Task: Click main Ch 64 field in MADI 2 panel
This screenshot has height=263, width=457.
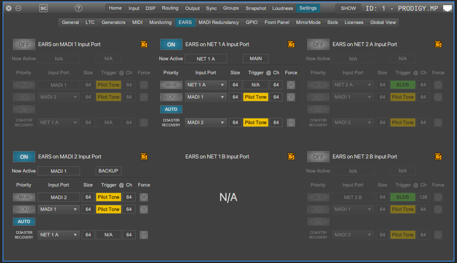Action: pos(129,197)
